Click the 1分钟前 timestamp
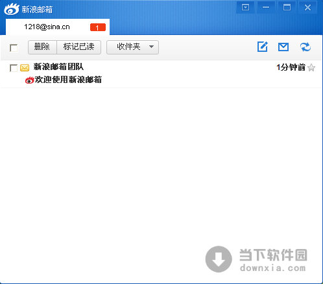 (x=291, y=67)
